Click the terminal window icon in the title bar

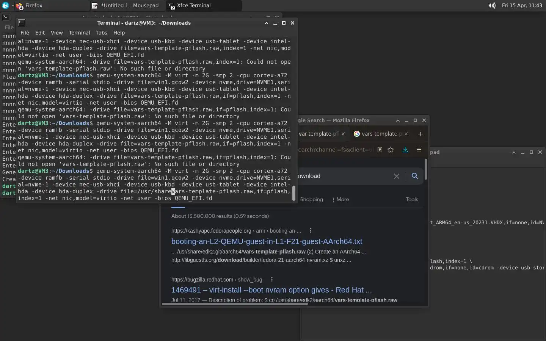[22, 23]
